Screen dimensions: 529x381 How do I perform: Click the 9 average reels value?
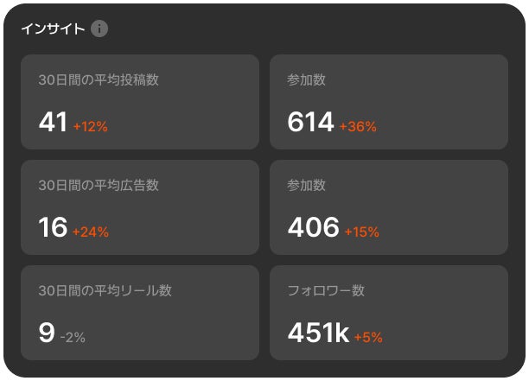coord(47,333)
